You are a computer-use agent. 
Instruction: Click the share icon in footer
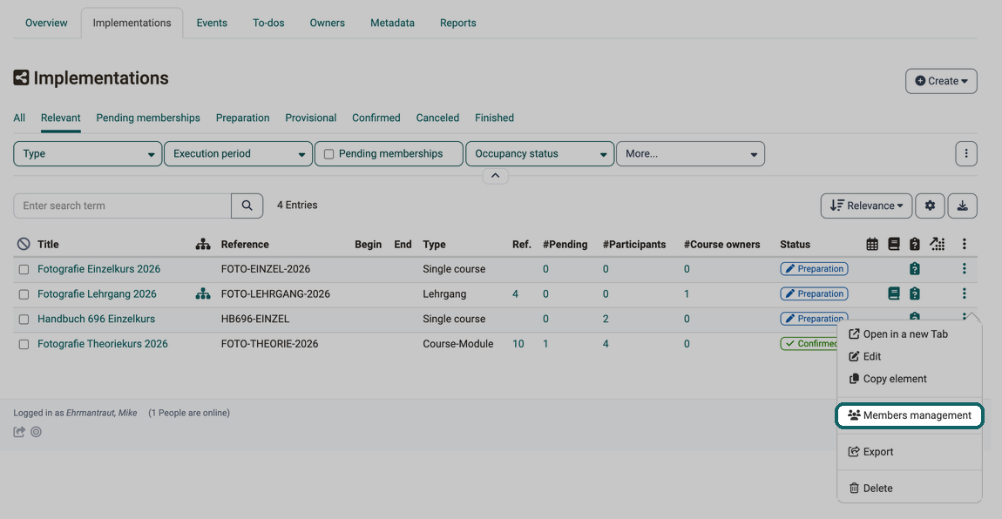19,432
